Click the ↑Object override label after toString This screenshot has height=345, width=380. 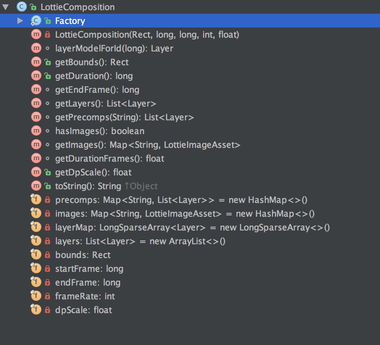click(x=141, y=186)
